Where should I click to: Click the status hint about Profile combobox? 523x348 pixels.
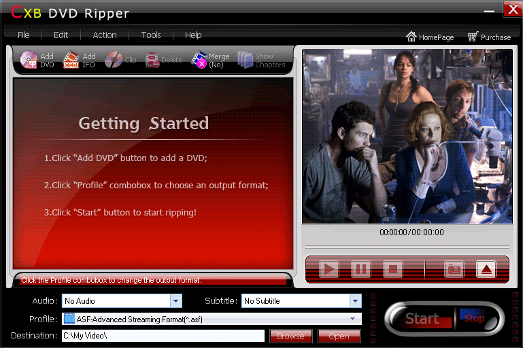(x=112, y=280)
